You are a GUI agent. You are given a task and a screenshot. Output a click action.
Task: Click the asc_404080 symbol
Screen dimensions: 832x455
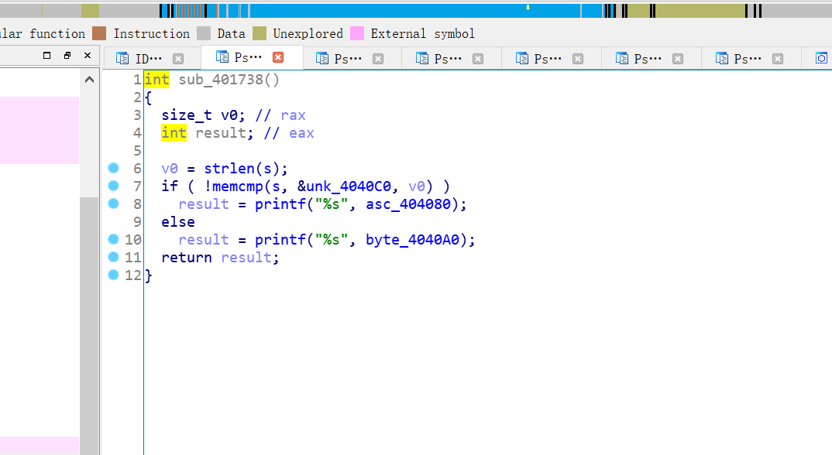pos(408,204)
